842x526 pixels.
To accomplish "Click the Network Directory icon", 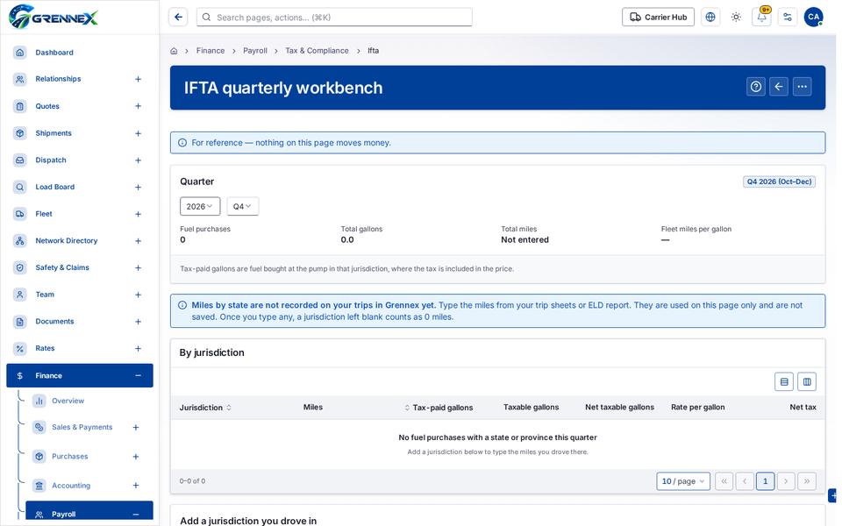I will [x=20, y=240].
